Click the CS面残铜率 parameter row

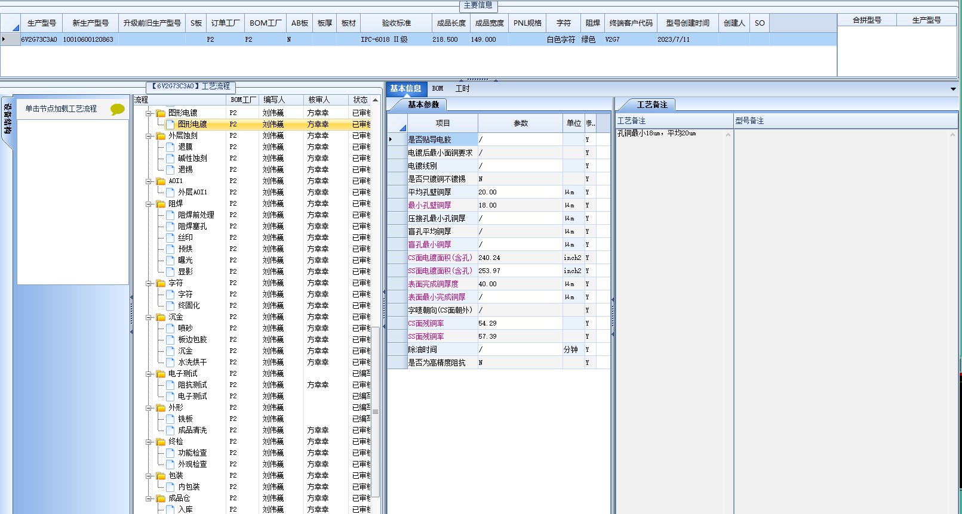pyautogui.click(x=499, y=323)
